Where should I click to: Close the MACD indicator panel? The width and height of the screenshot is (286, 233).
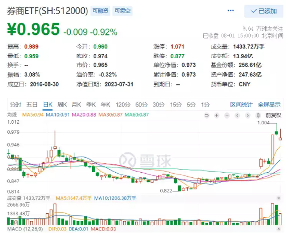279,229
